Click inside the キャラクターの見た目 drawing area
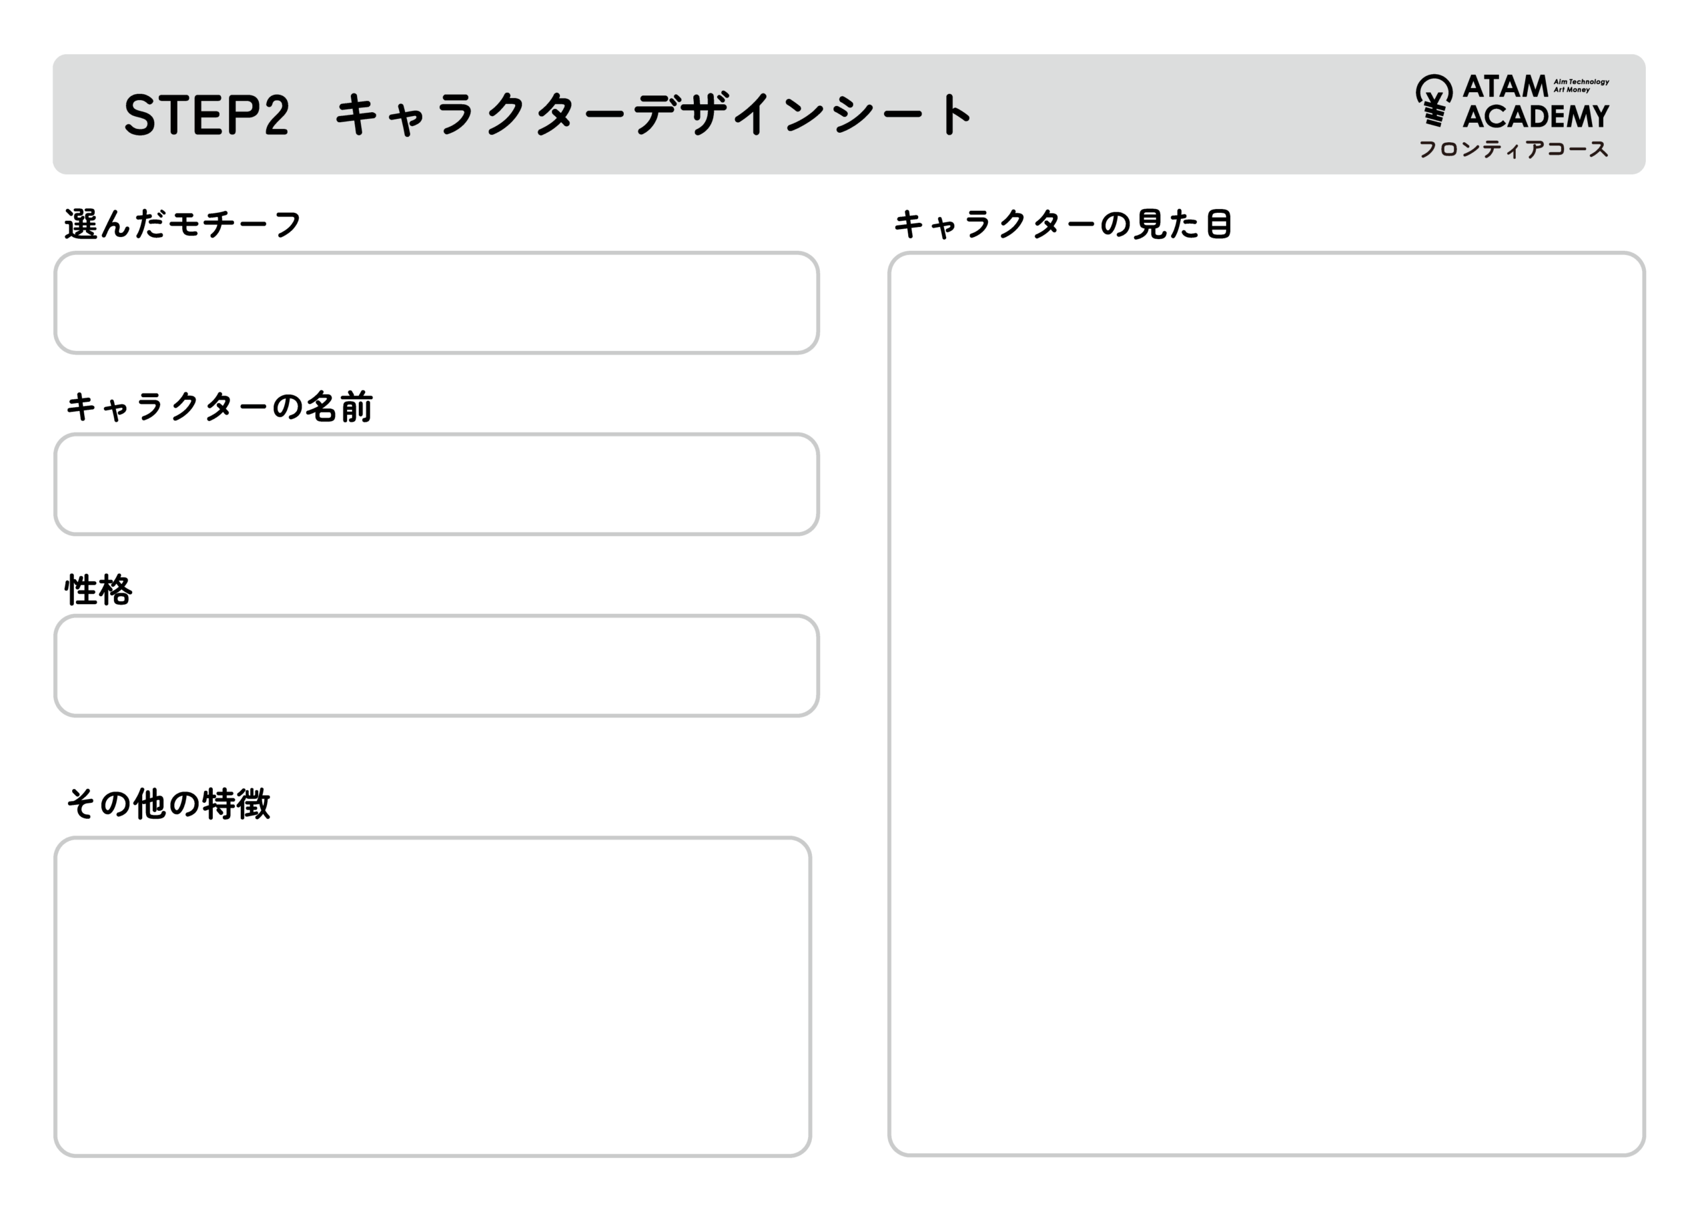1708x1208 pixels. tap(1266, 704)
